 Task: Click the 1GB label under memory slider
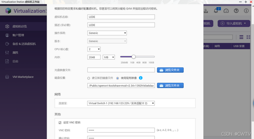click(x=132, y=63)
